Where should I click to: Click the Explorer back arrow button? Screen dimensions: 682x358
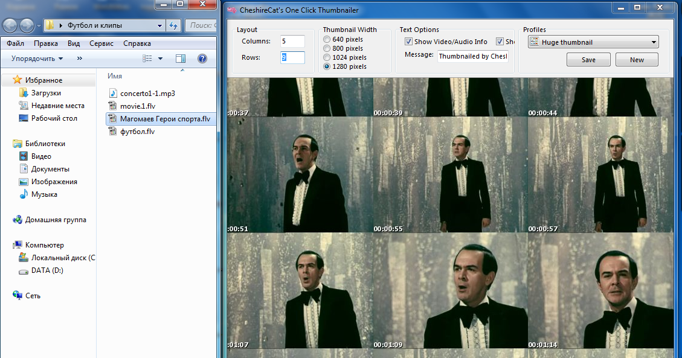10,25
